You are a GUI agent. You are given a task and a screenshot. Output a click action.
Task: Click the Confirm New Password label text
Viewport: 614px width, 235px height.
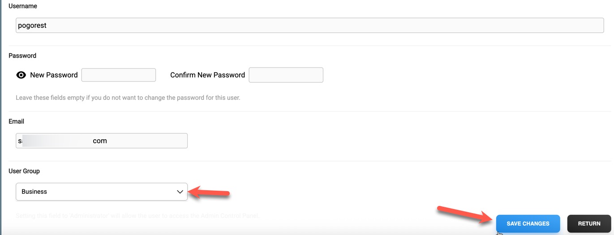click(x=207, y=75)
